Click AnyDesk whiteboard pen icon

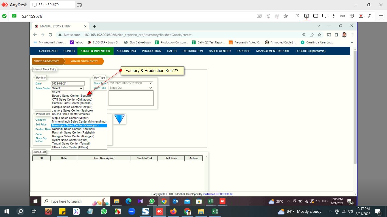(x=370, y=16)
